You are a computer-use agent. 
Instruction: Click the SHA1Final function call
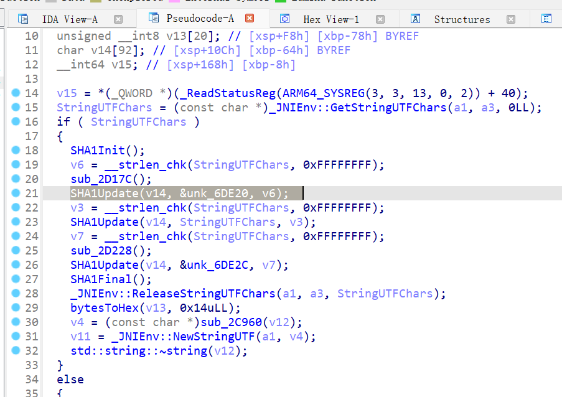click(101, 279)
